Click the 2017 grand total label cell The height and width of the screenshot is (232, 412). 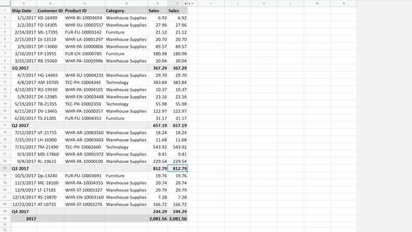coord(24,219)
